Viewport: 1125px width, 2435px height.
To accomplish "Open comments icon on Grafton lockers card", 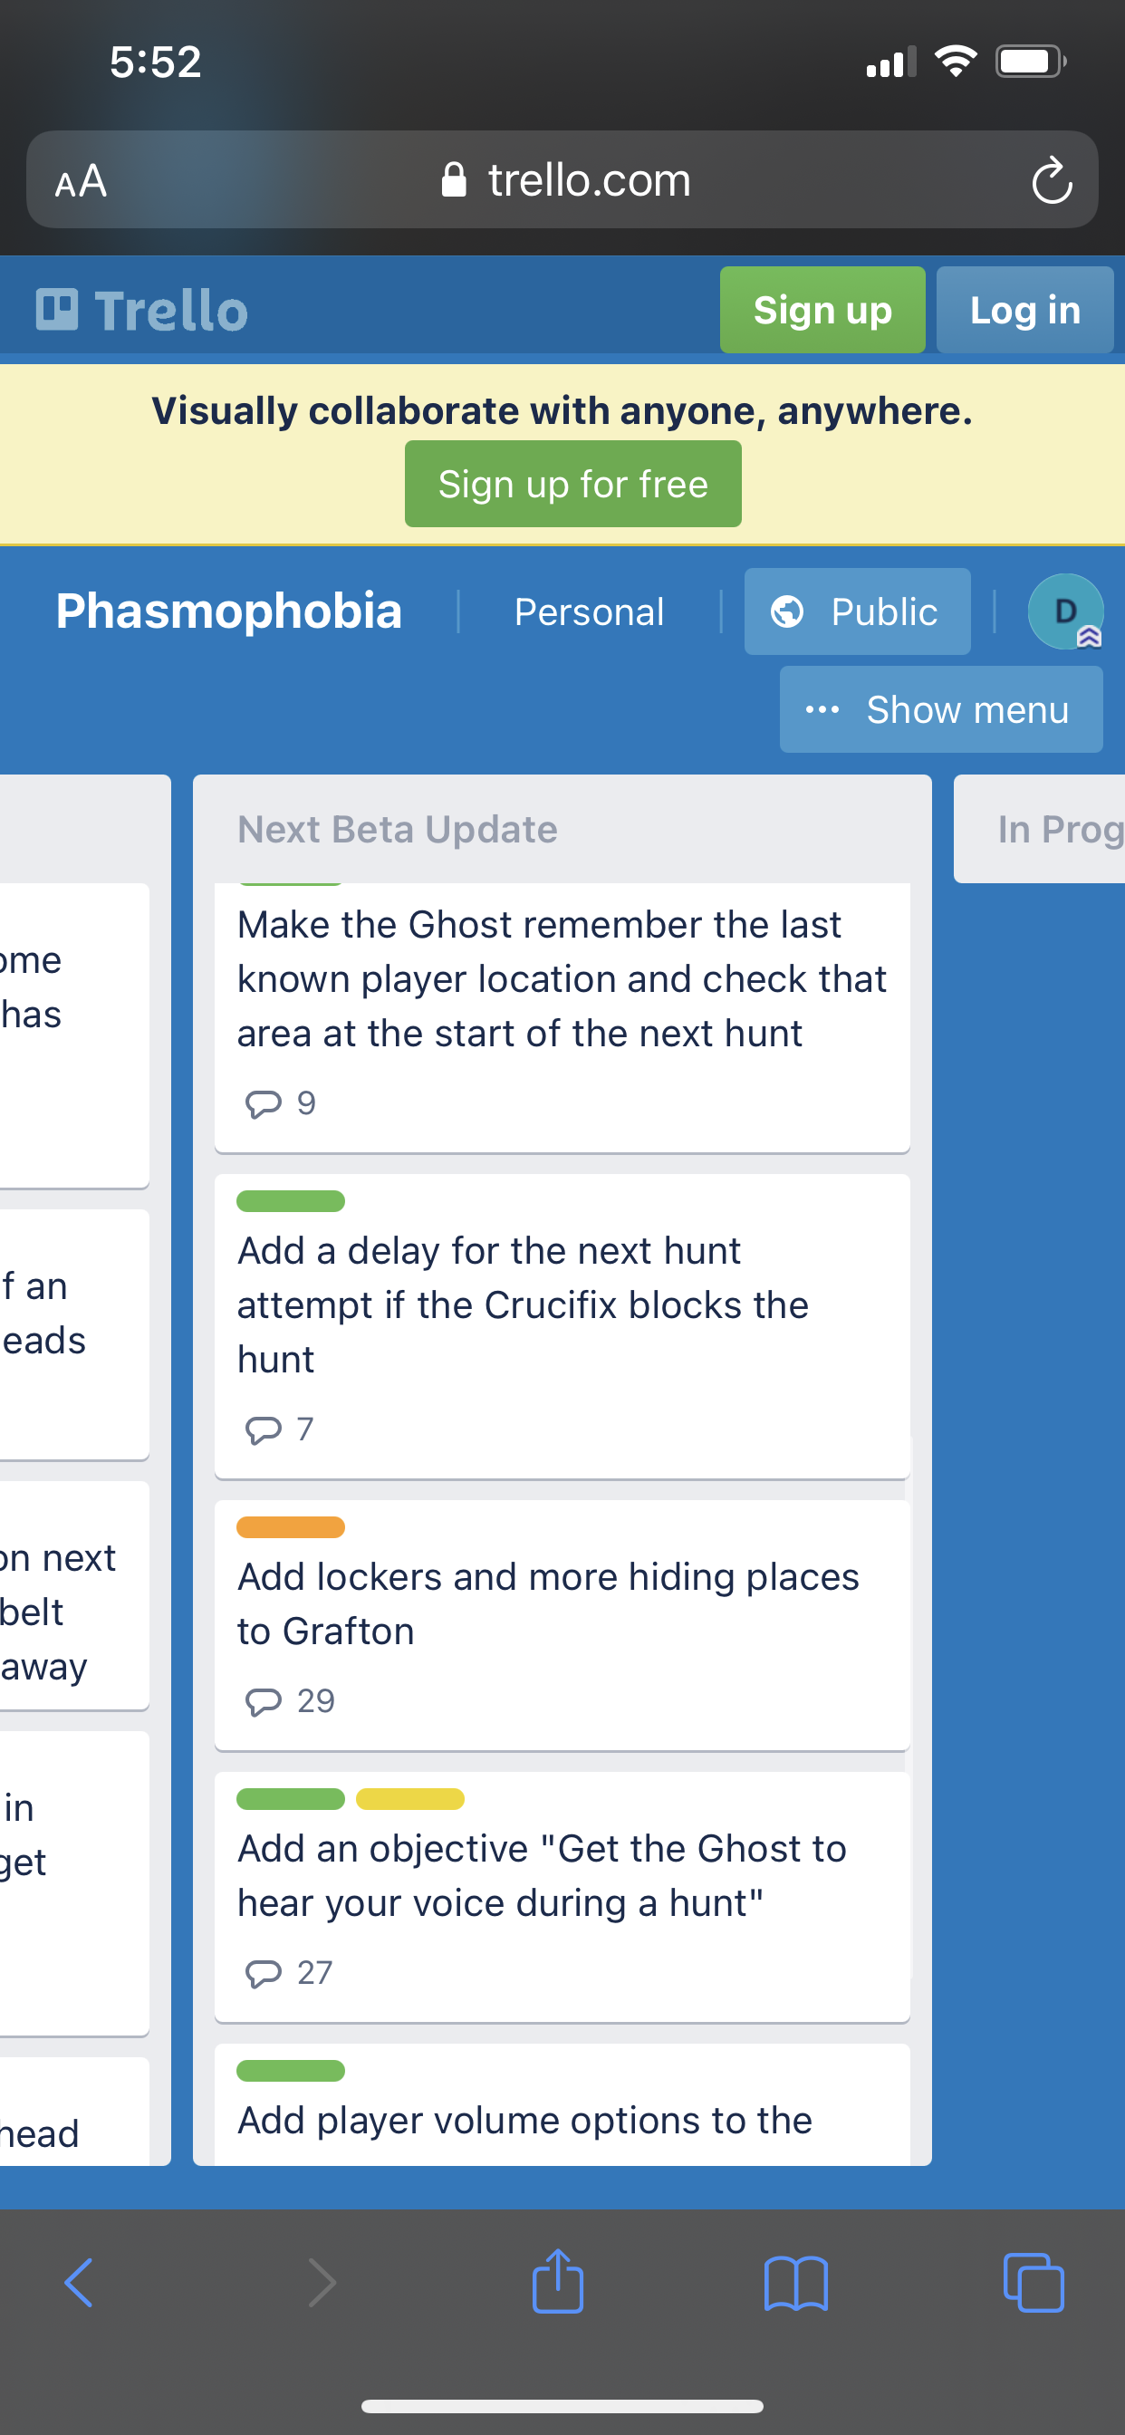I will tap(263, 1700).
